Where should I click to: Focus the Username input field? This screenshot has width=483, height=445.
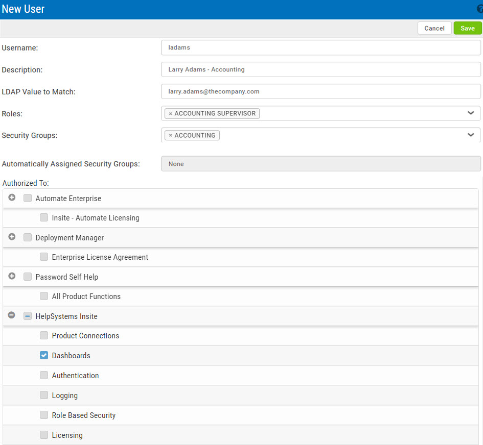320,47
